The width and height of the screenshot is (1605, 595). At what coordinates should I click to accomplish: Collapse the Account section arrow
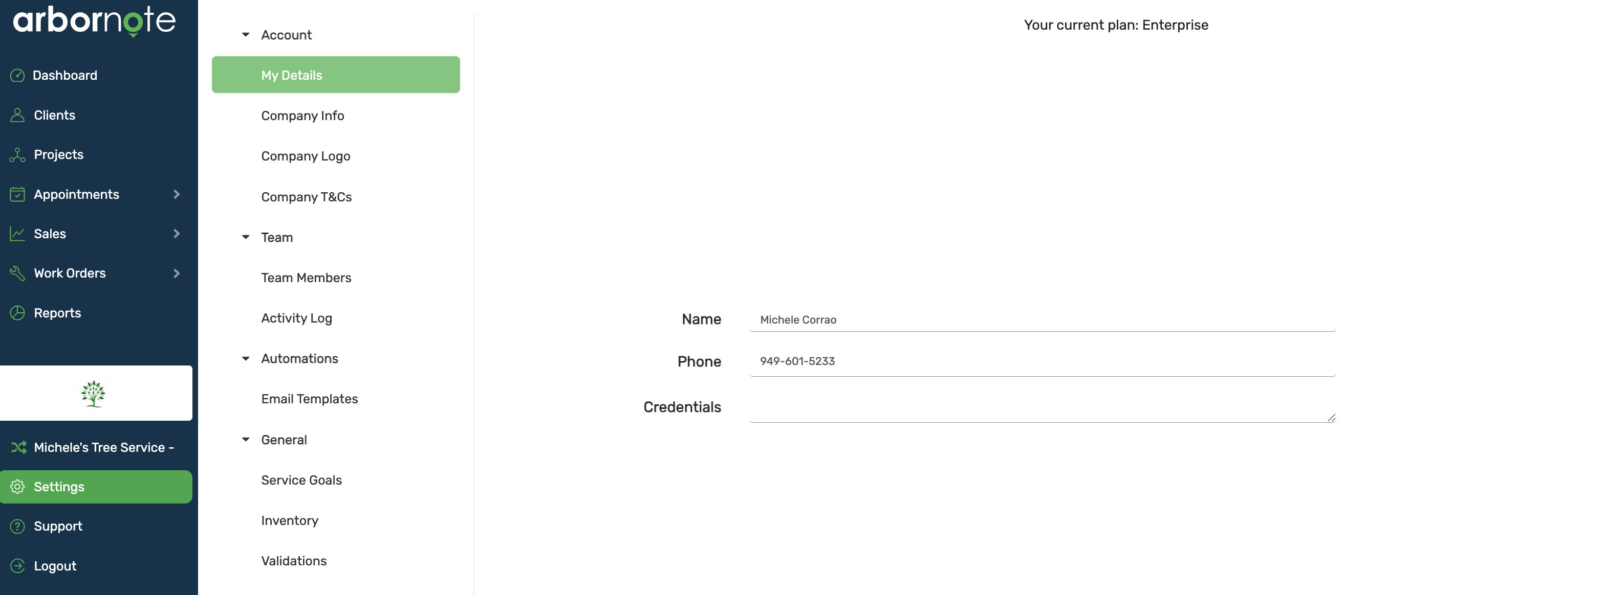tap(246, 35)
